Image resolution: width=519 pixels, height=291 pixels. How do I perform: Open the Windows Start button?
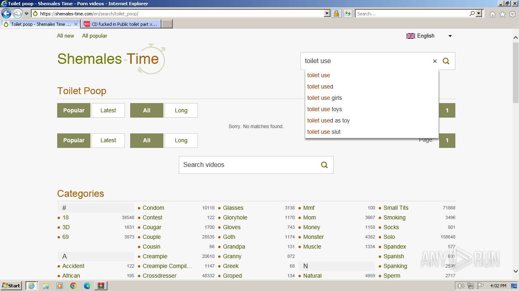[x=12, y=286]
